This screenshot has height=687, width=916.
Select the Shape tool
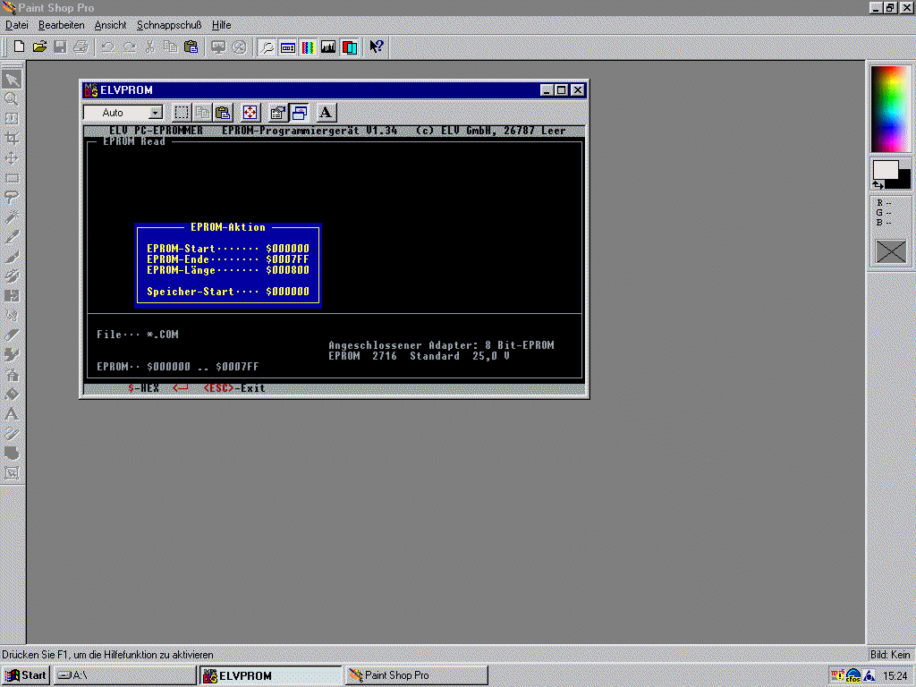coord(12,454)
